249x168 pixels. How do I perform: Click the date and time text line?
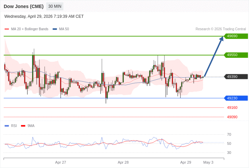[44, 16]
